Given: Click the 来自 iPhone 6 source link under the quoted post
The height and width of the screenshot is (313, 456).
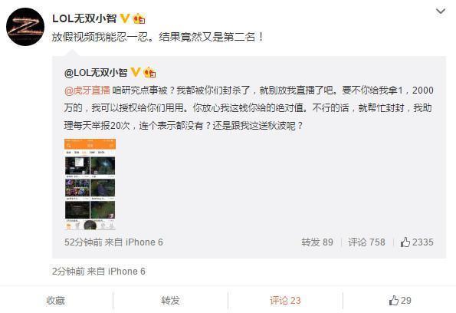Looking at the screenshot, I should click(x=134, y=242).
